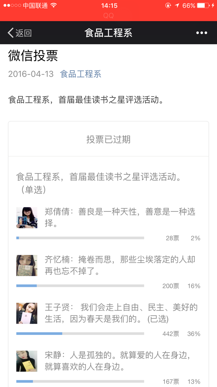Tap the Wi-Fi status bar icon
The width and height of the screenshot is (217, 387).
tap(54, 5)
